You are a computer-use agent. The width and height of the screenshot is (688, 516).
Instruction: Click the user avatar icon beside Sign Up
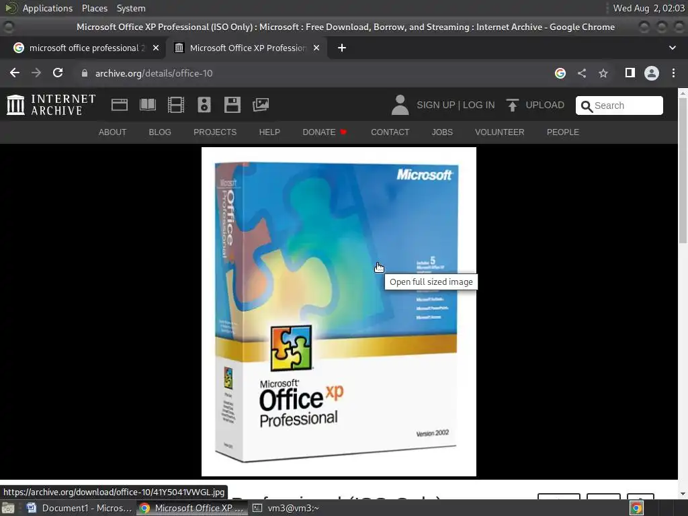point(400,105)
